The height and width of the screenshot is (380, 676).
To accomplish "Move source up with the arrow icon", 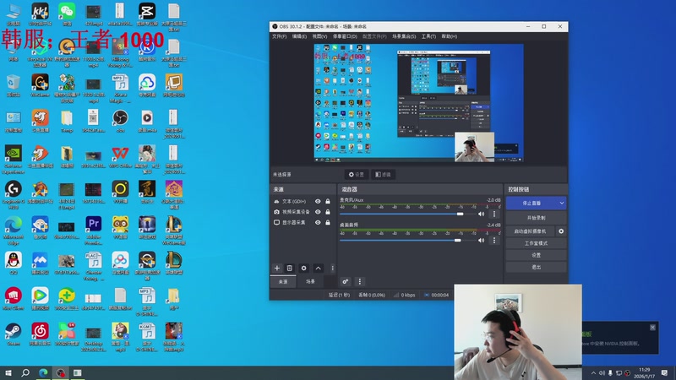I will pyautogui.click(x=319, y=268).
